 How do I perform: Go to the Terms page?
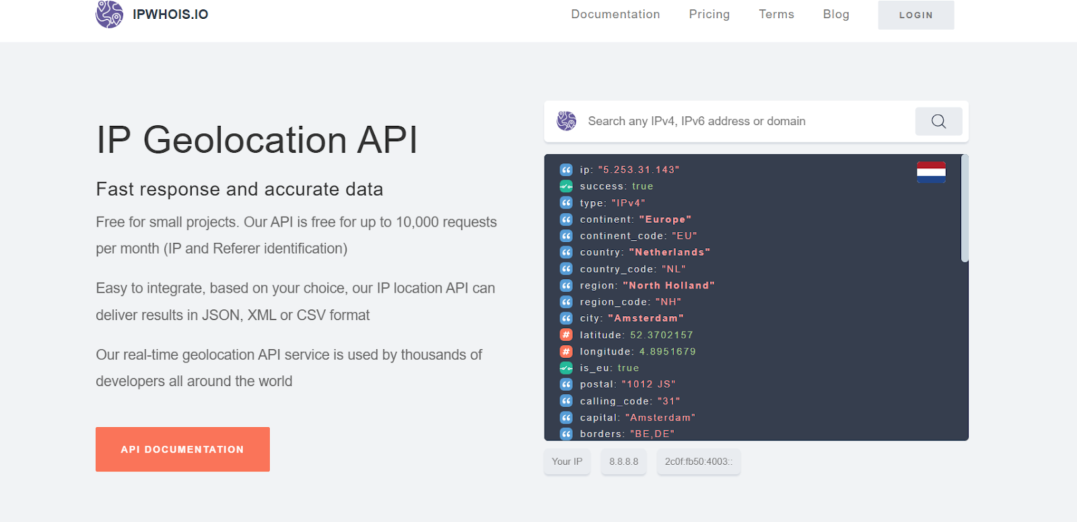coord(776,14)
